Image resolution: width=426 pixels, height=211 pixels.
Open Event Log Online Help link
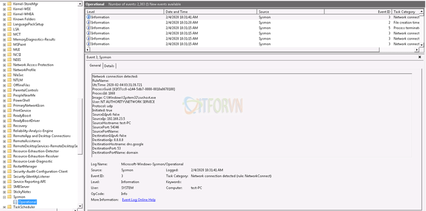click(139, 200)
